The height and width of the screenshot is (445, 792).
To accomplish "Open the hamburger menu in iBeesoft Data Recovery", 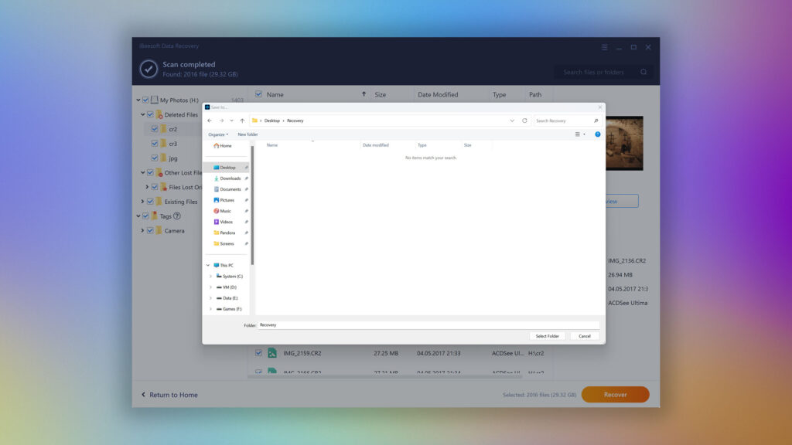I will click(604, 46).
